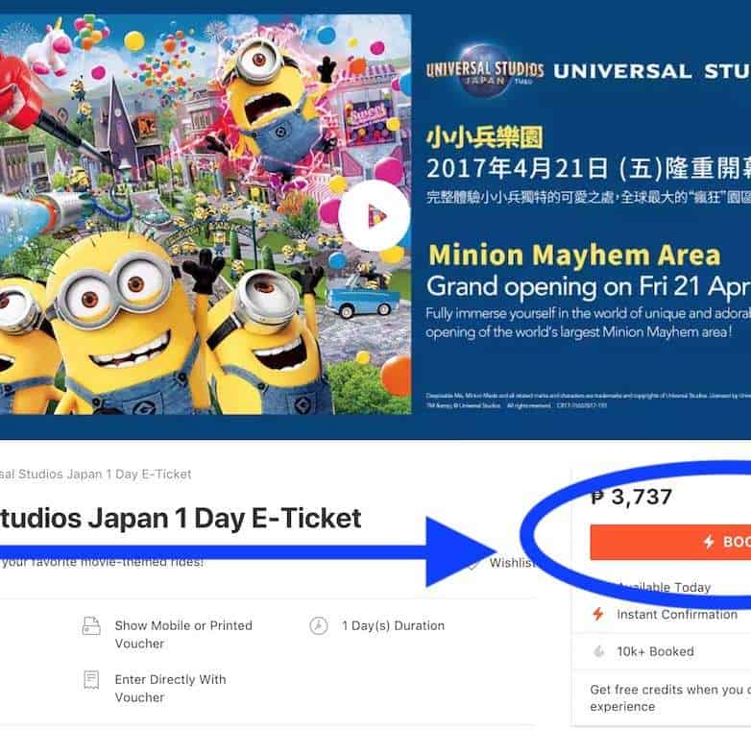751x731 pixels.
Task: Click the Get free credits notice
Action: [x=670, y=698]
